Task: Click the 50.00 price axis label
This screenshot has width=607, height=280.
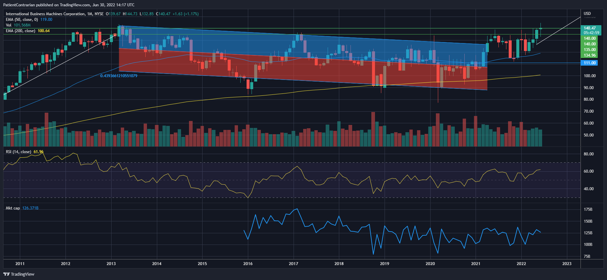Action: pos(588,135)
